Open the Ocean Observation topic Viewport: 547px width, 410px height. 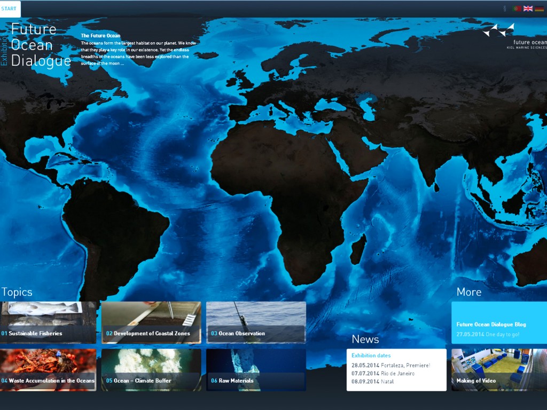click(256, 322)
